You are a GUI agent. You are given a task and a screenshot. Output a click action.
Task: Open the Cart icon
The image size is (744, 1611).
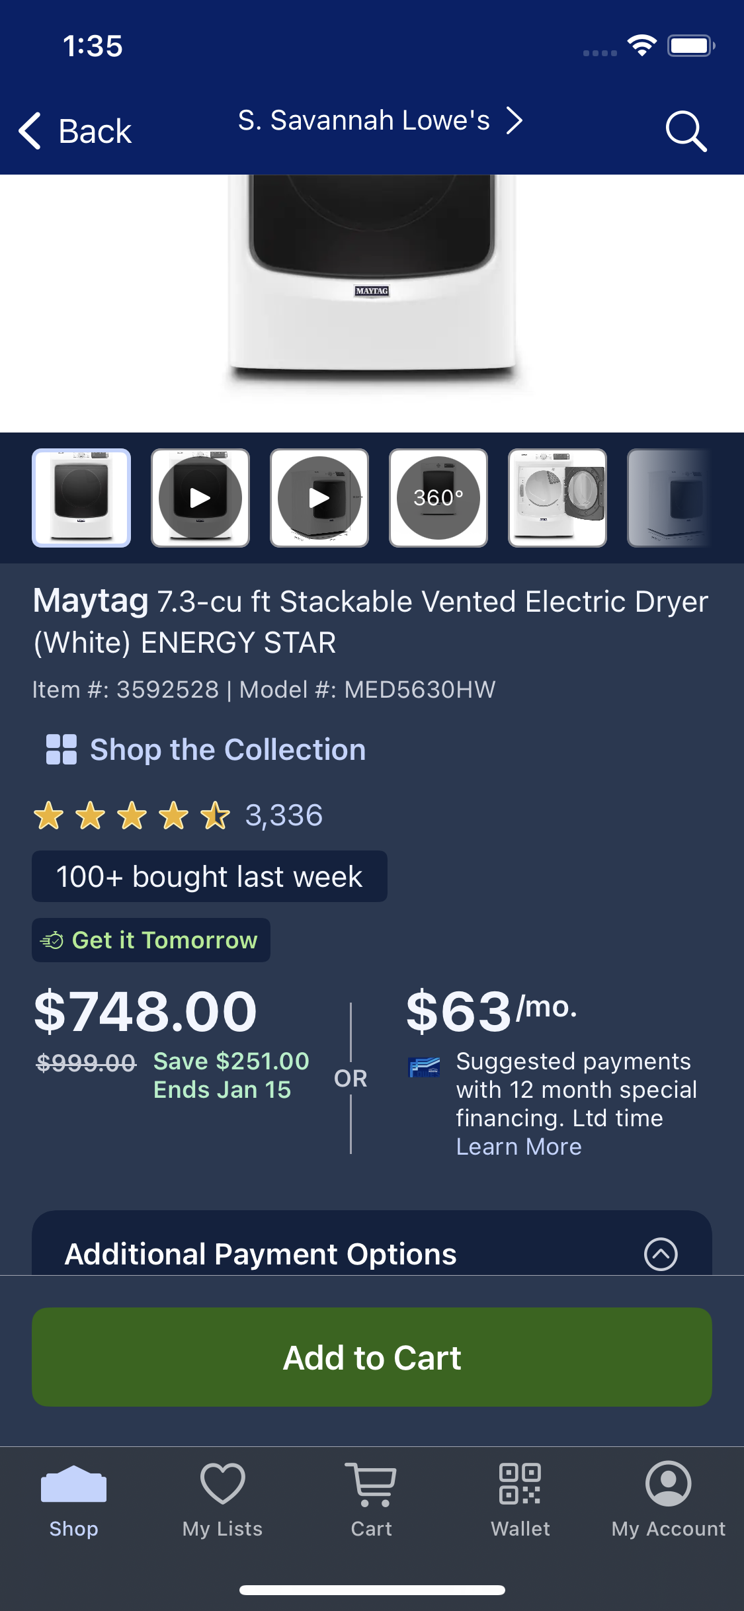point(371,1484)
